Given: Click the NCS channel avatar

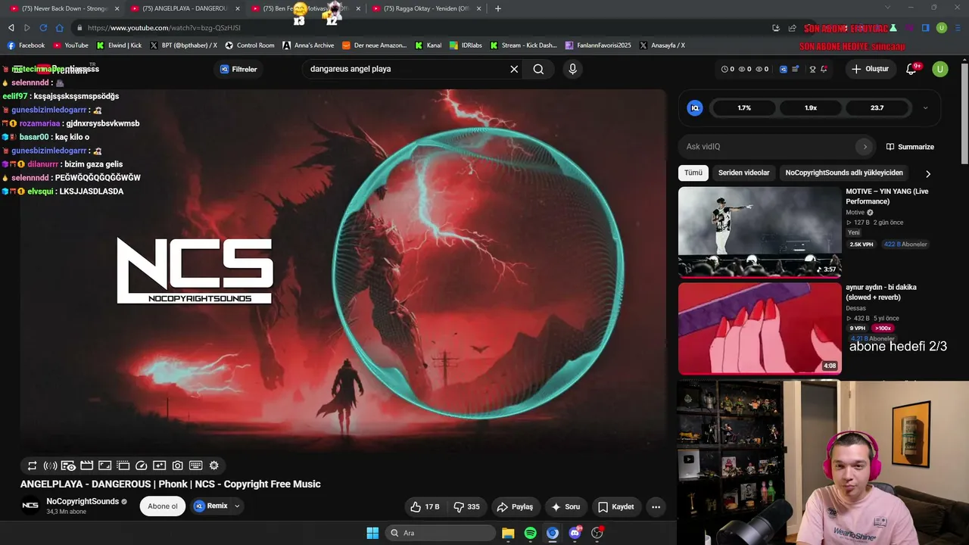Looking at the screenshot, I should coord(30,506).
